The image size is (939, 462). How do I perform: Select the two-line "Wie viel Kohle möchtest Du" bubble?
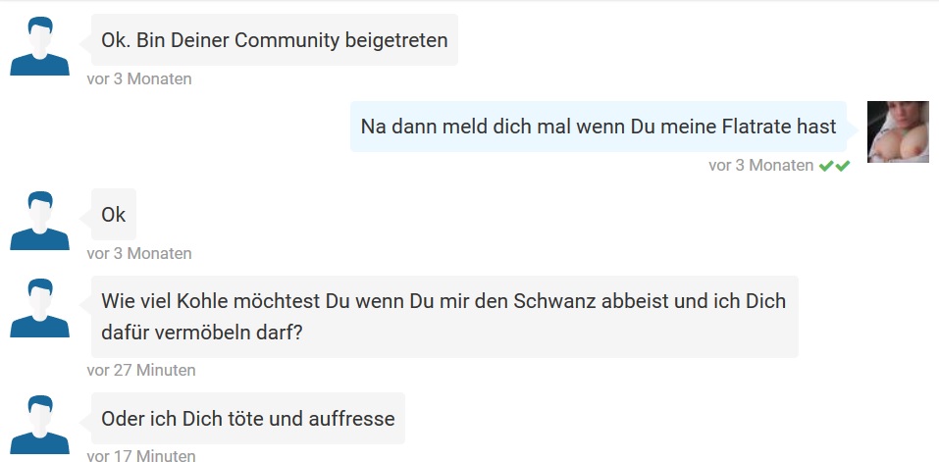(x=443, y=317)
